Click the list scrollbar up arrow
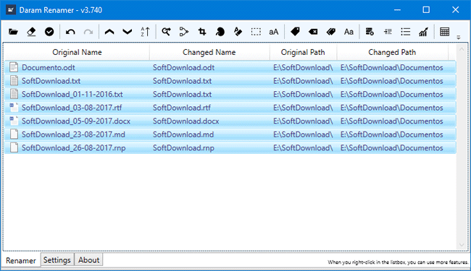 pos(462,49)
